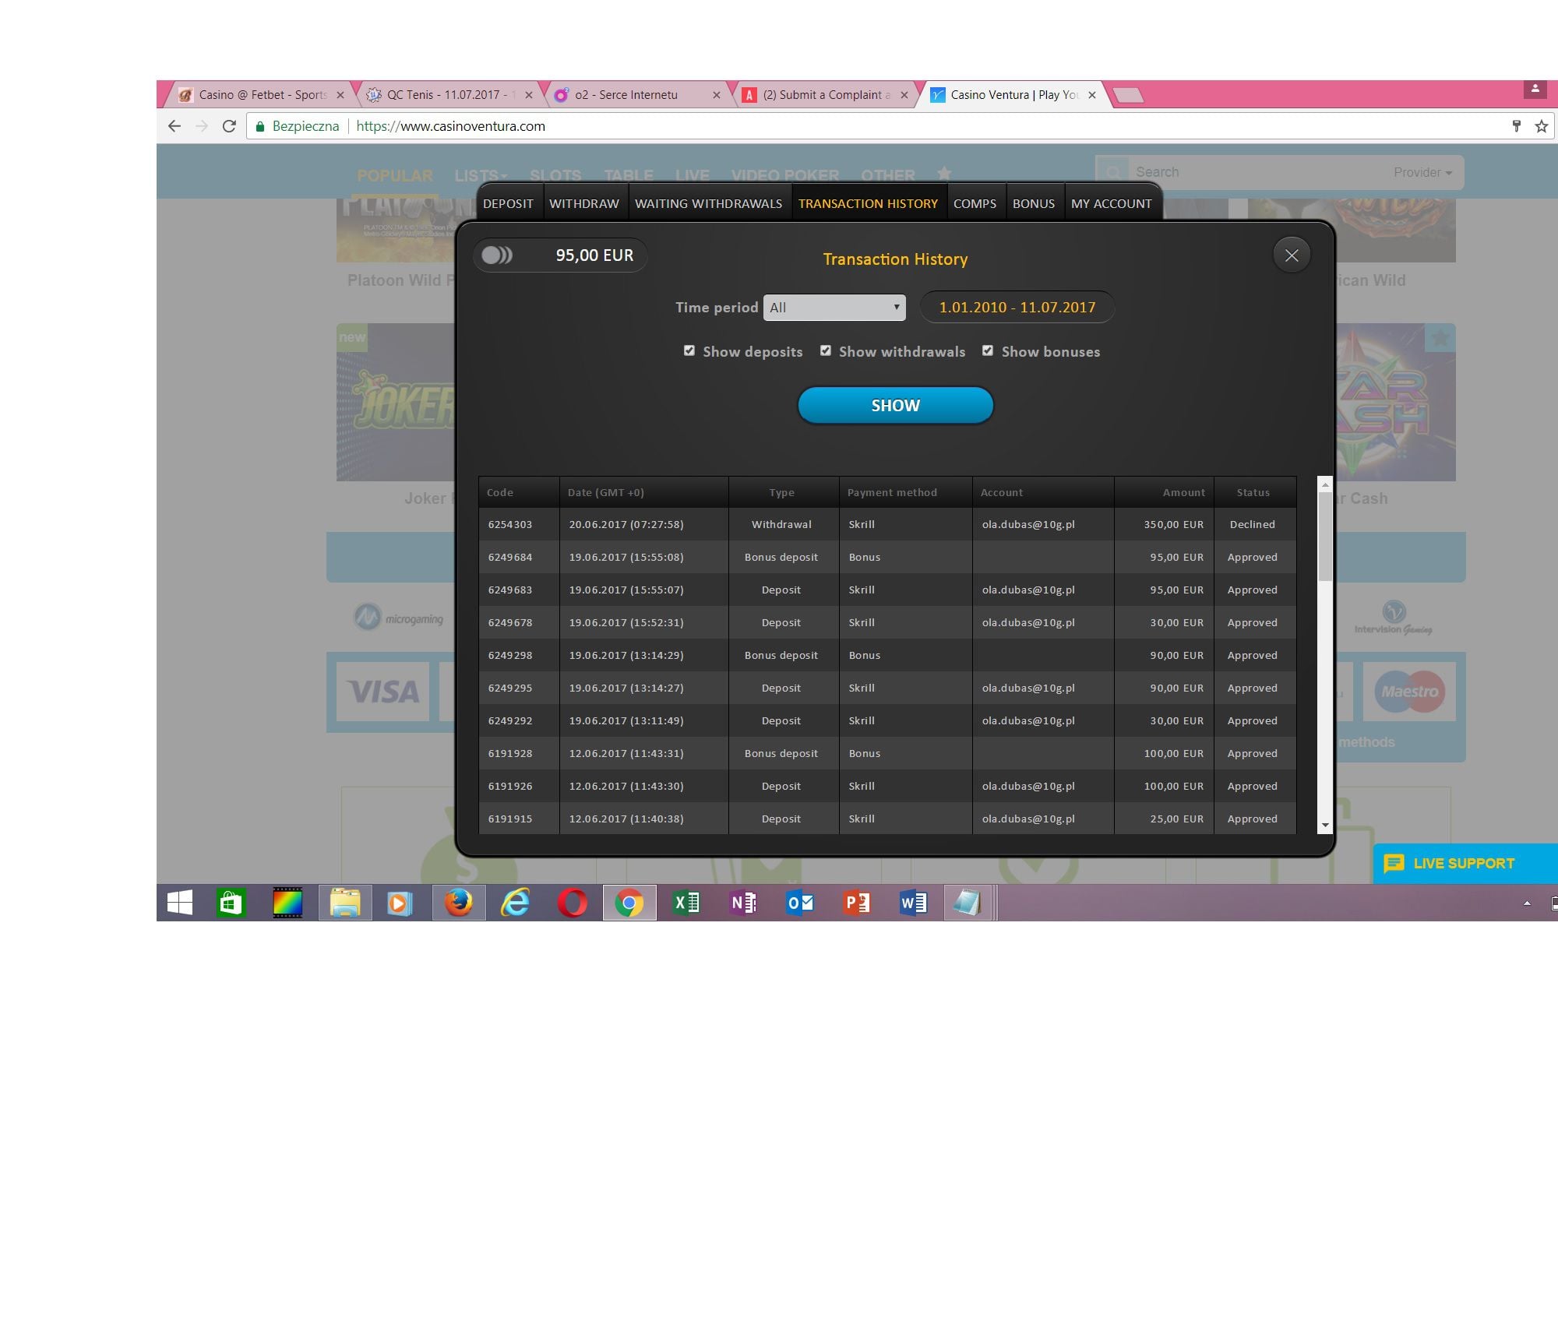
Task: Open Excel from taskbar
Action: (x=686, y=903)
